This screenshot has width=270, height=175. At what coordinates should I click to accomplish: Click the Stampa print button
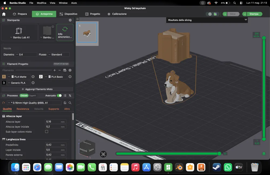point(254,14)
